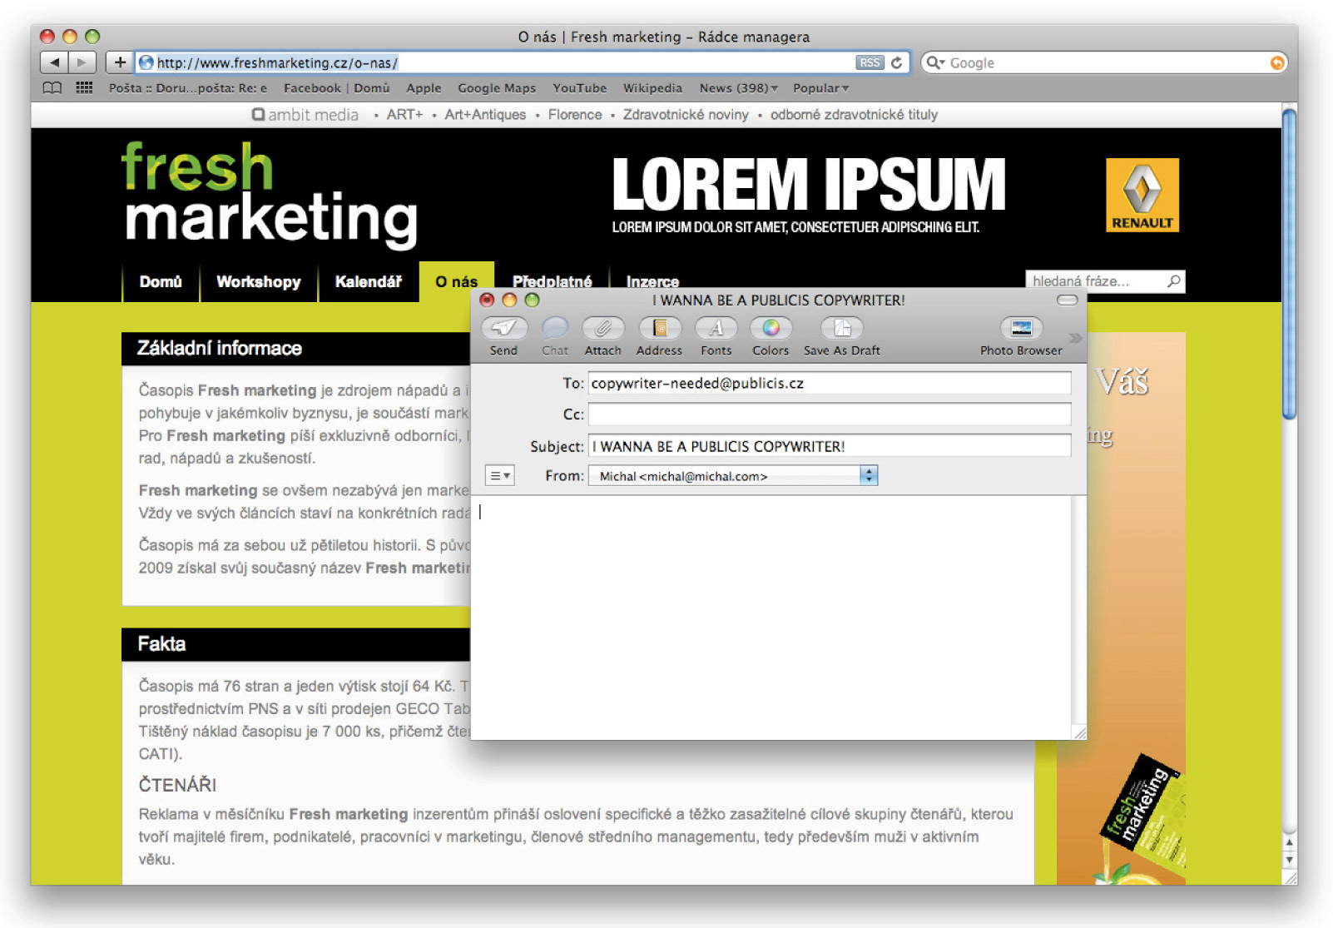Open the Colors wheel icon
The height and width of the screenshot is (928, 1333).
click(x=771, y=328)
